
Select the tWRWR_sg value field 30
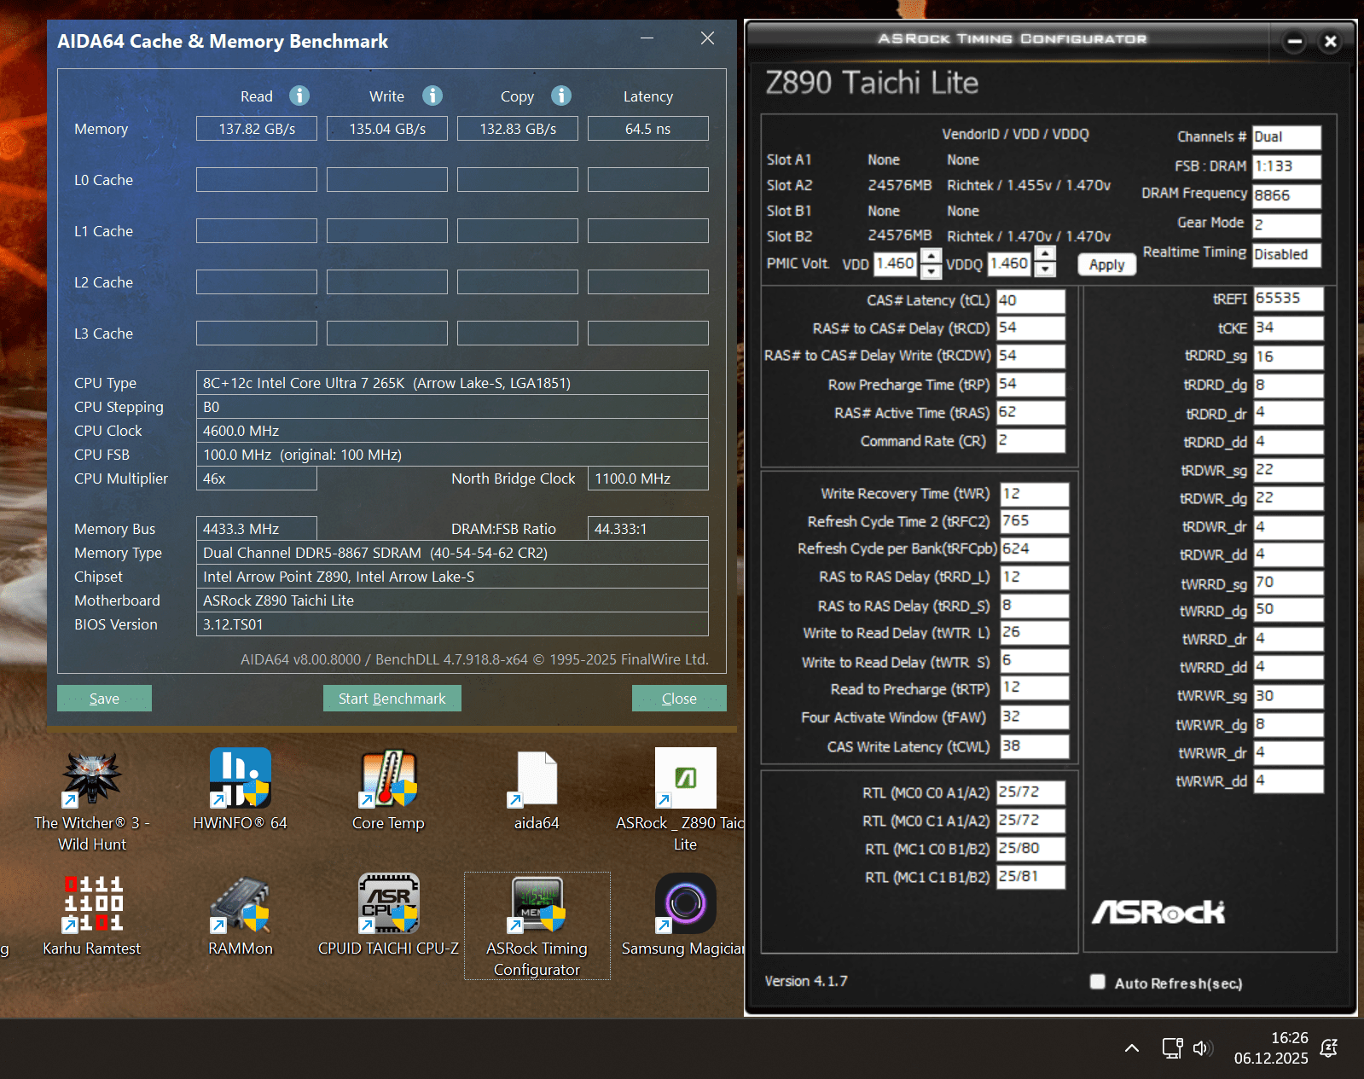coord(1288,696)
